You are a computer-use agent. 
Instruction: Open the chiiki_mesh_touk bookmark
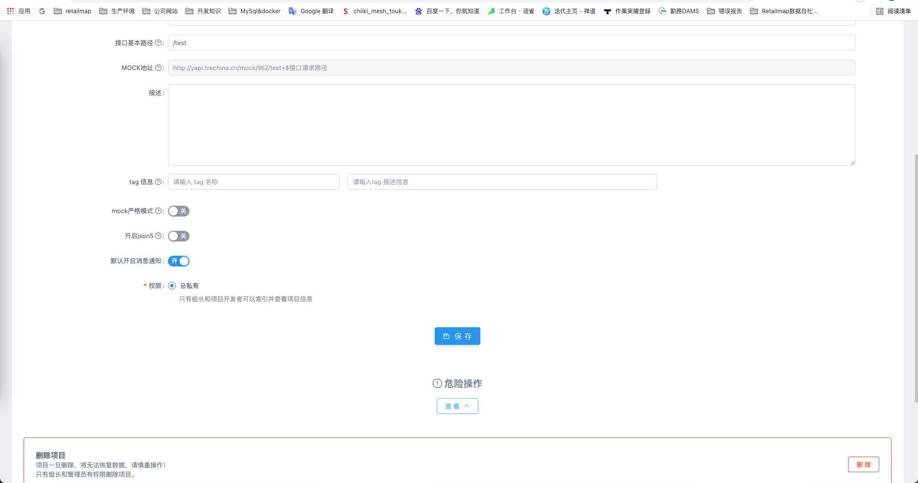click(374, 11)
